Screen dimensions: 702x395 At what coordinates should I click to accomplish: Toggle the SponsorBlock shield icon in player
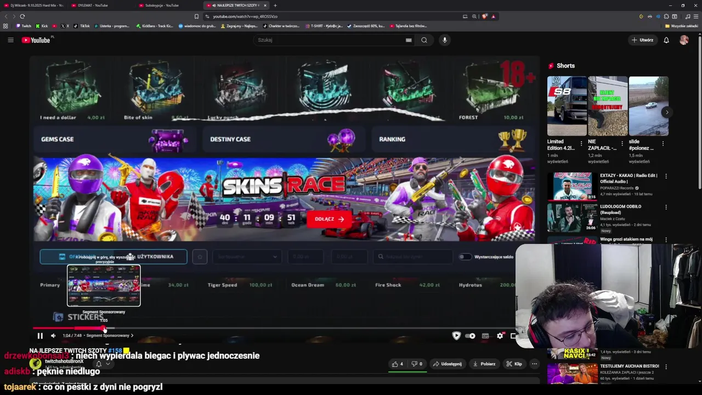point(456,336)
